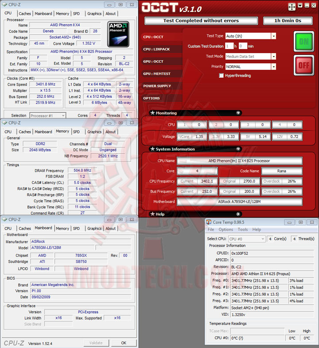Click the Core Speed 3401.8 MHz value

click(45, 84)
